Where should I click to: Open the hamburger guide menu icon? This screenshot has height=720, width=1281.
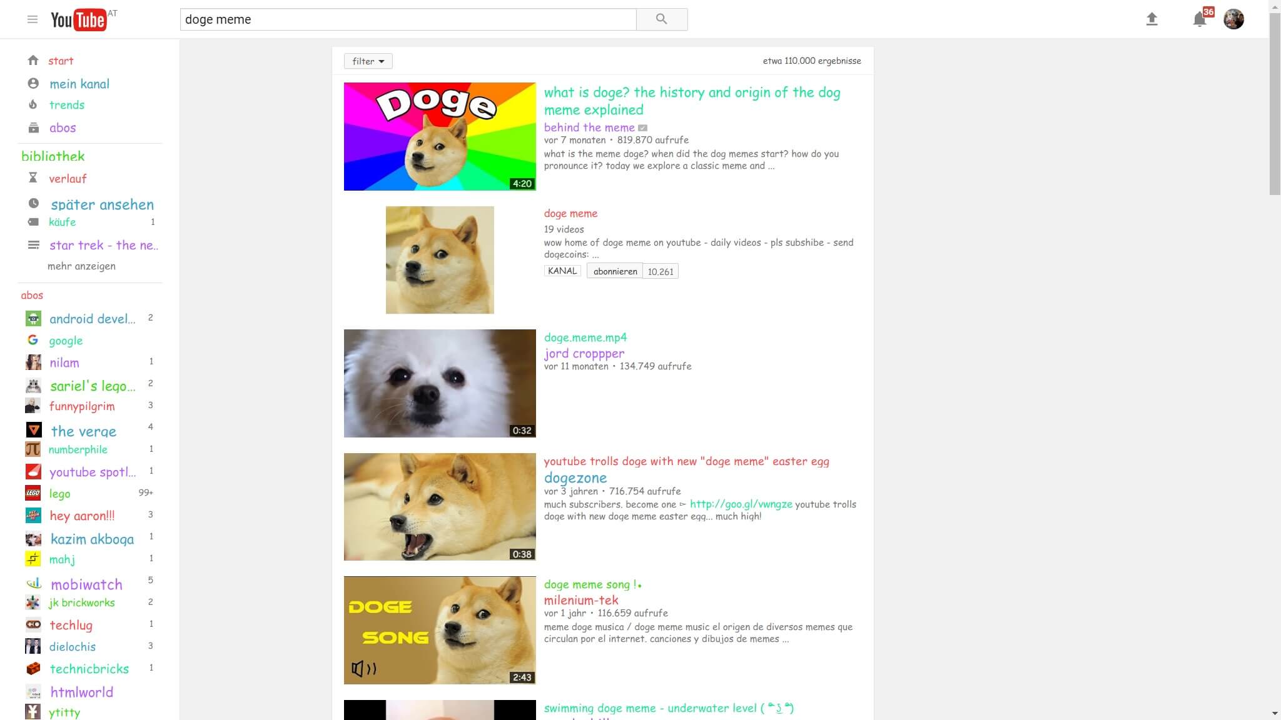pos(33,19)
